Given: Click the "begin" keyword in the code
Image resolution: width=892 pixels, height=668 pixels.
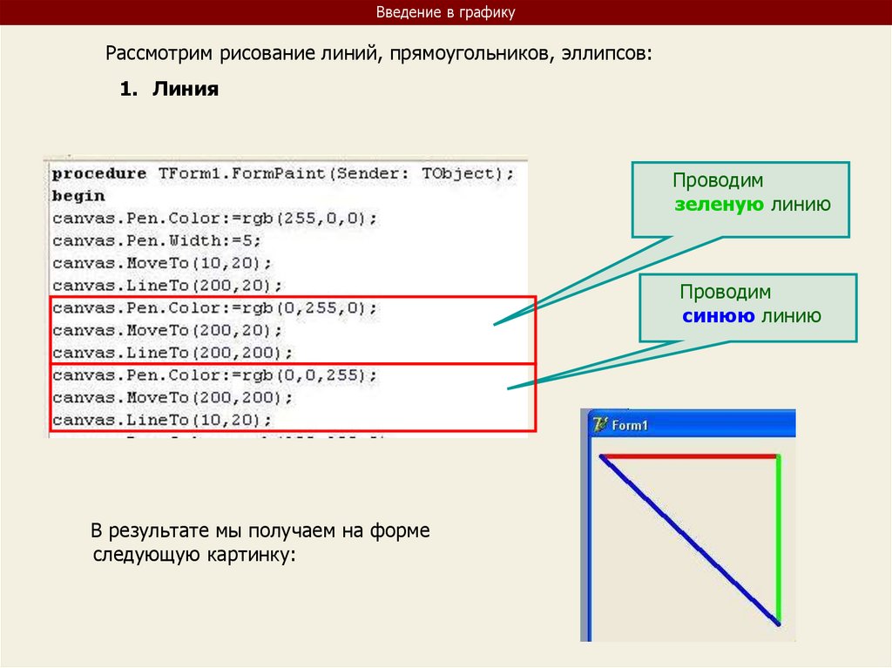Looking at the screenshot, I should pyautogui.click(x=78, y=196).
